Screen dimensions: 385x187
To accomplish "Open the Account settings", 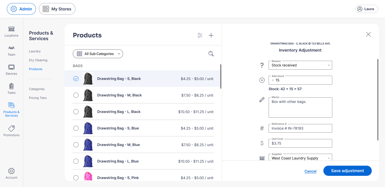I will tap(11, 173).
